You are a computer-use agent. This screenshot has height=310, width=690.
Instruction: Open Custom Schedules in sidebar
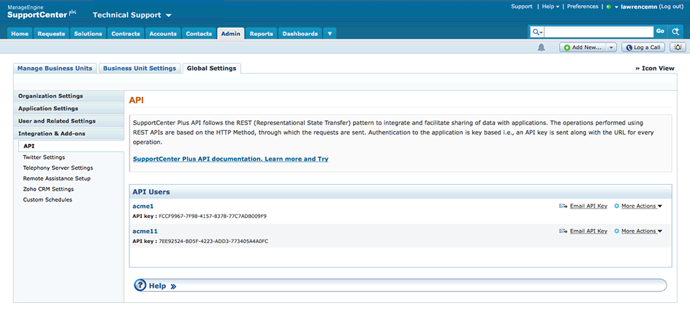(x=47, y=199)
